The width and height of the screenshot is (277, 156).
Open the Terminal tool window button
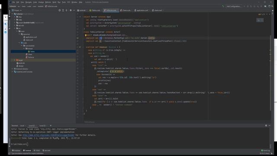coord(27,150)
